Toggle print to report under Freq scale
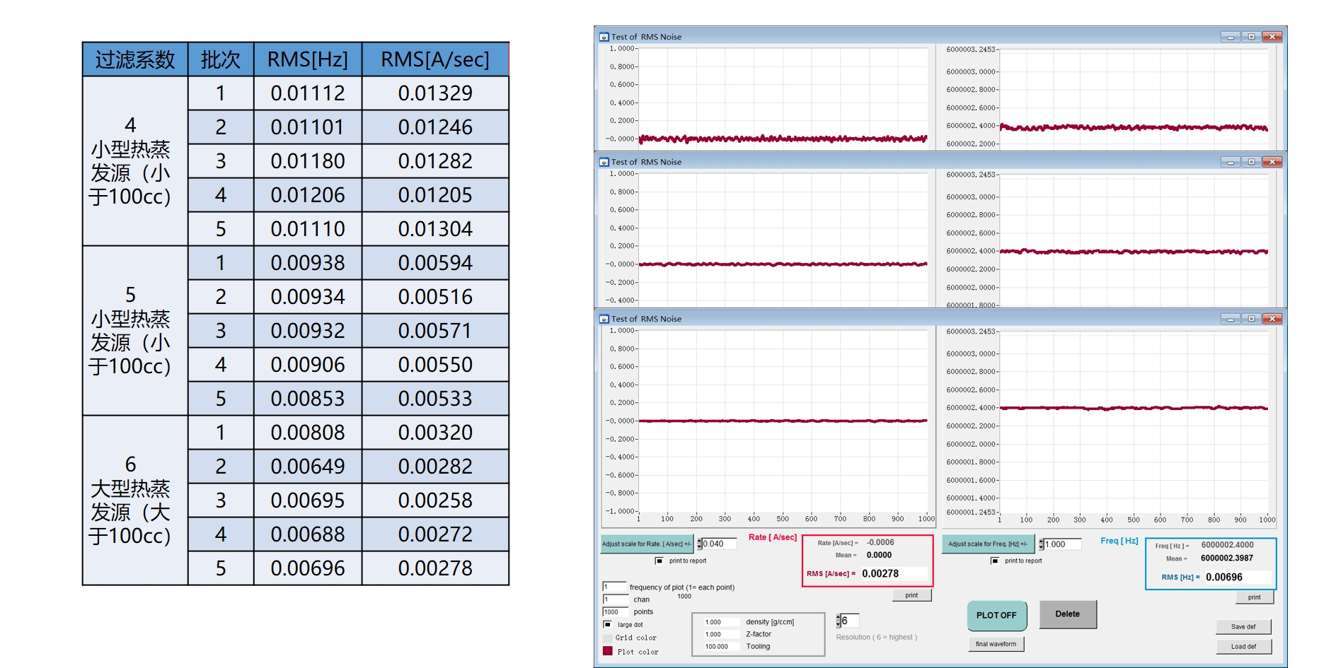 tap(995, 561)
